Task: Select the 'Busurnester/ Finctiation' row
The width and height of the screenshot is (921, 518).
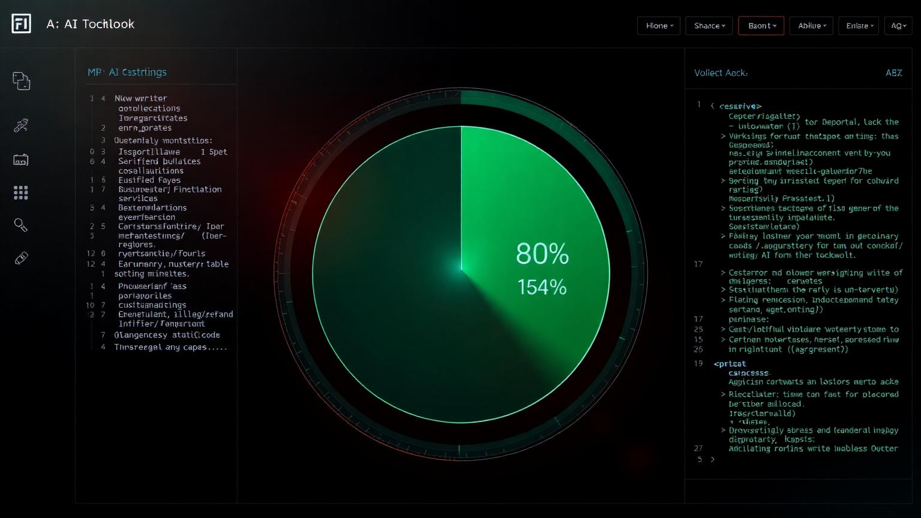Action: pyautogui.click(x=170, y=189)
